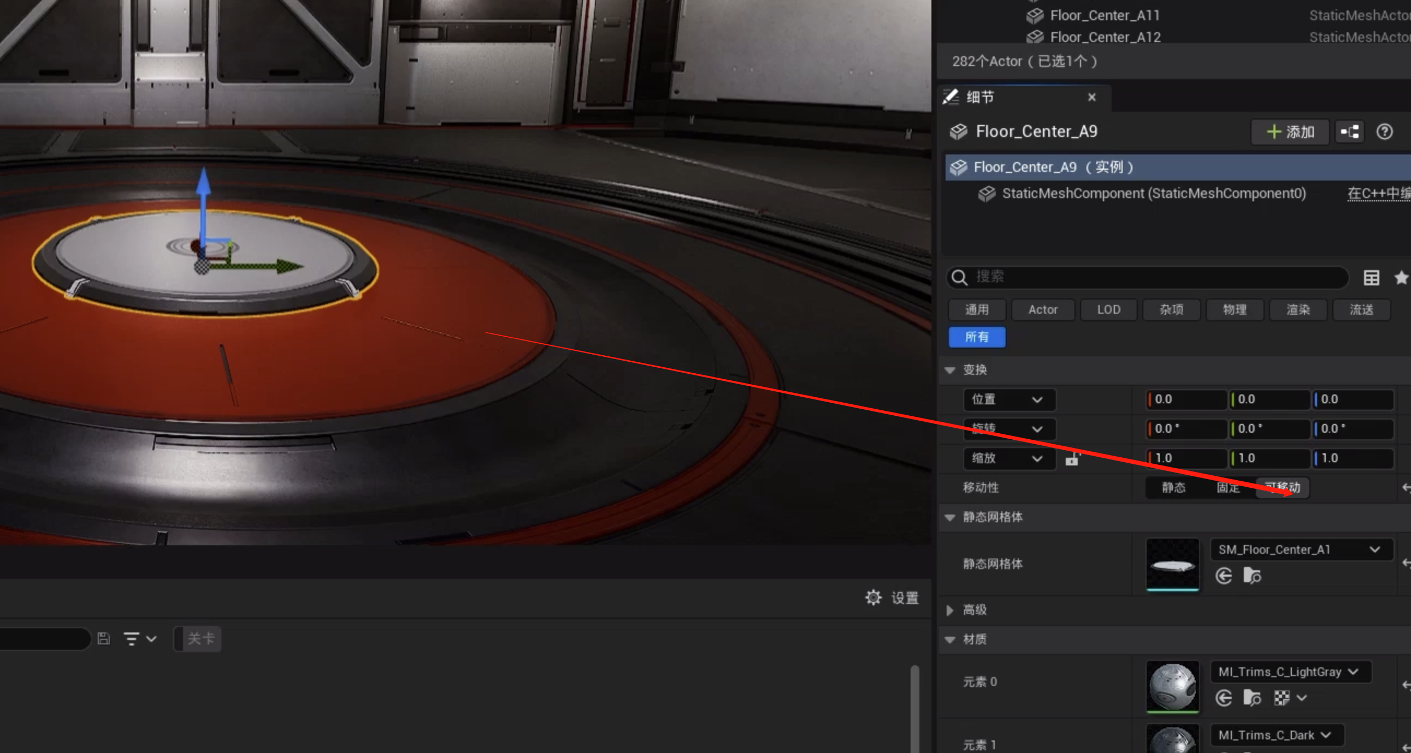
Task: Set mobility to stationary (固定)
Action: click(x=1228, y=488)
